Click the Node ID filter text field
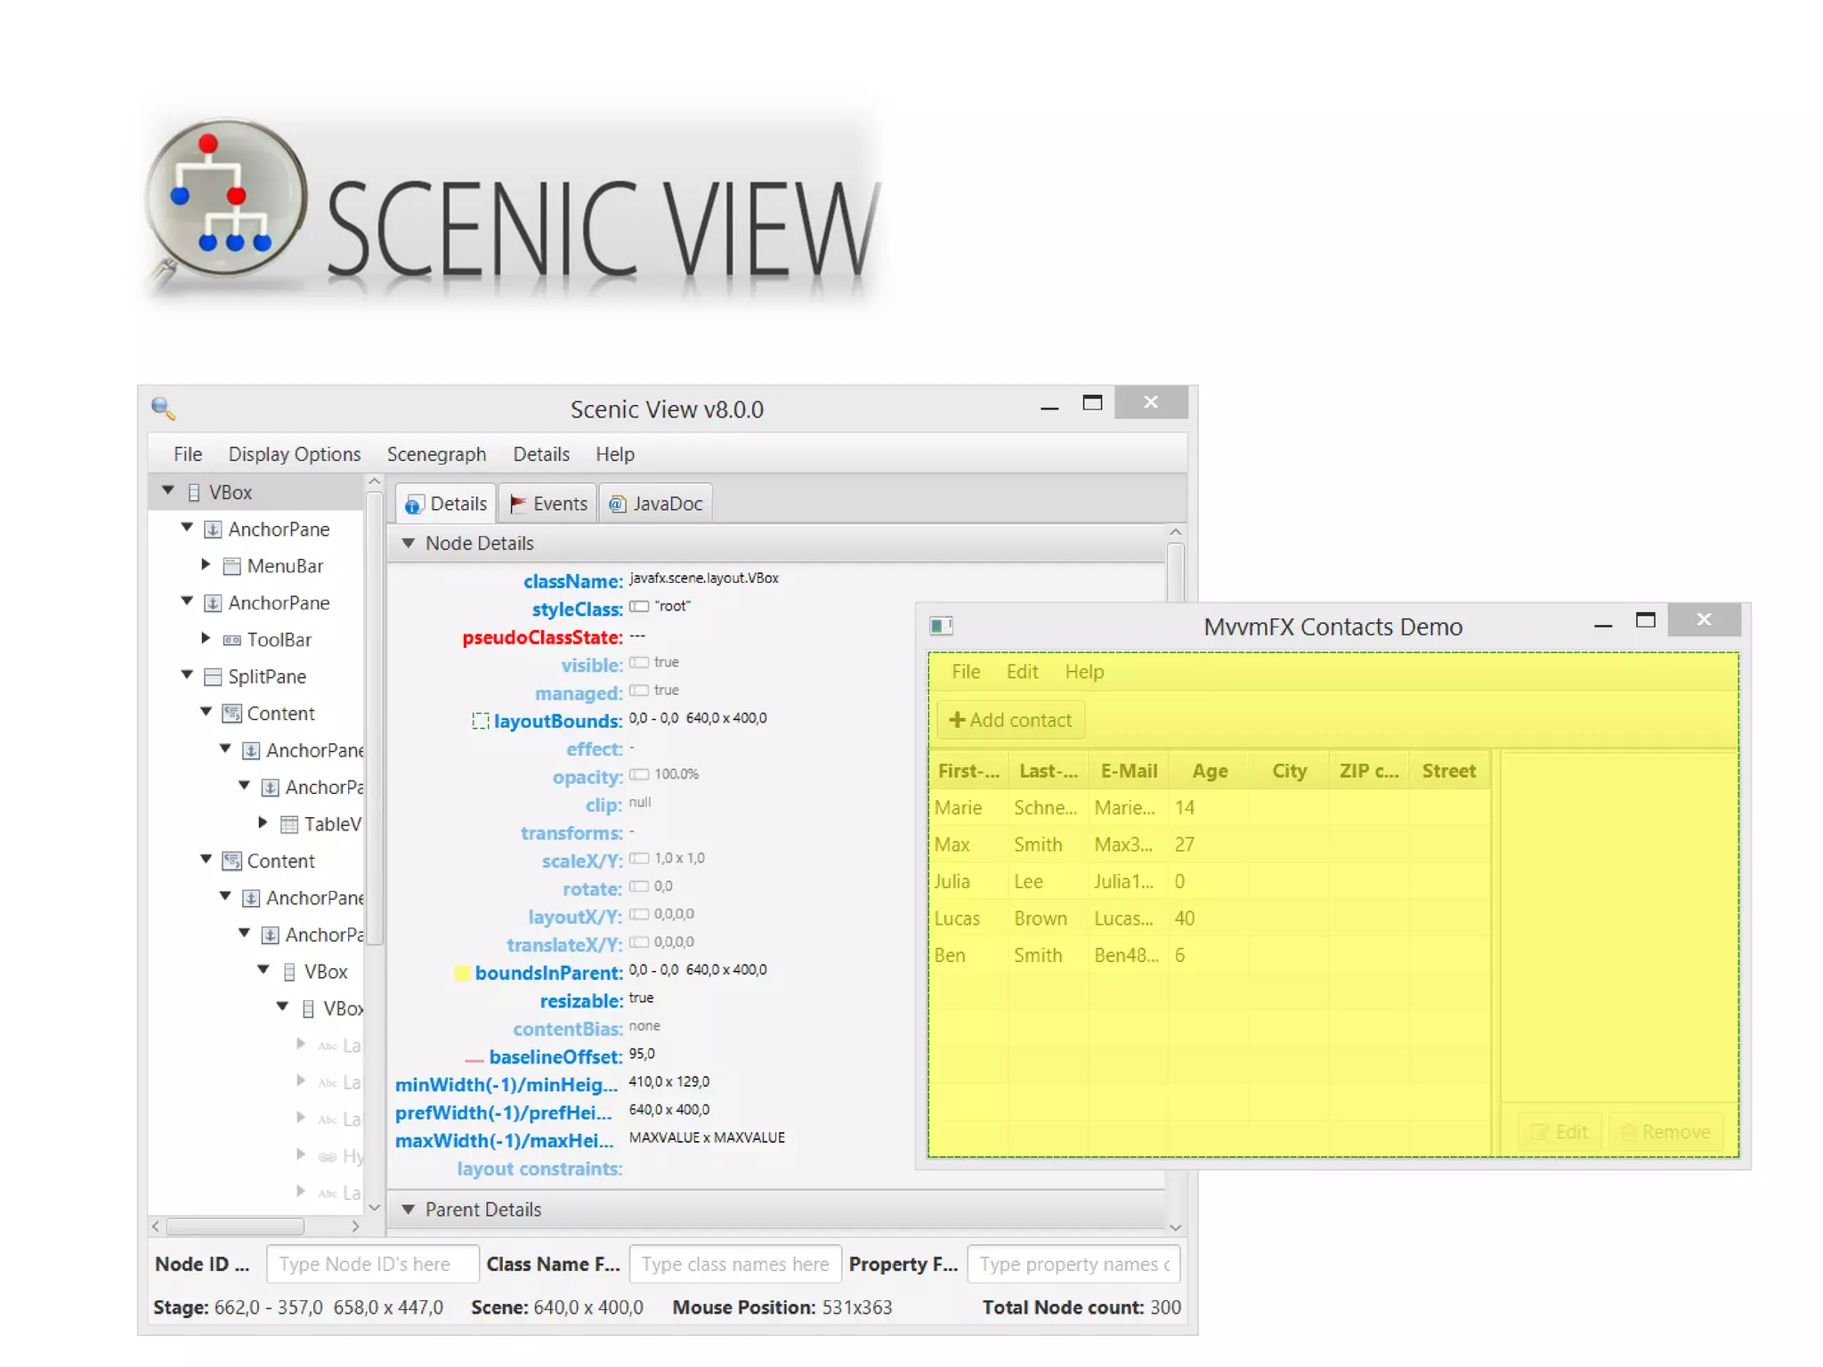This screenshot has height=1367, width=1823. pos(372,1264)
